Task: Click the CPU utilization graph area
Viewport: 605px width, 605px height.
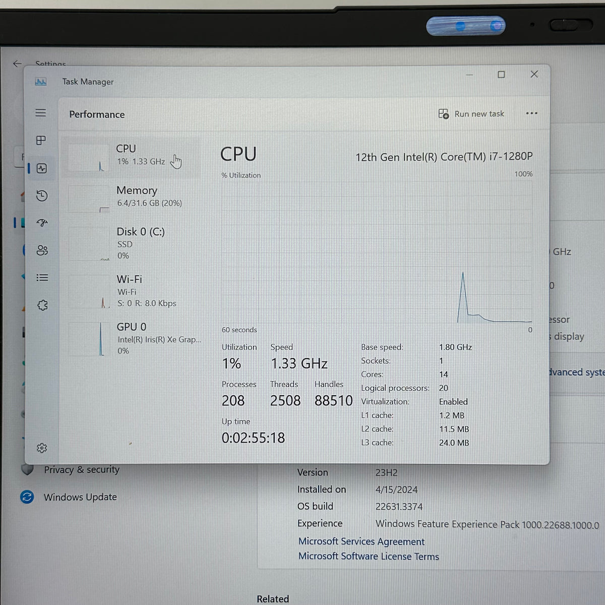Action: pos(377,252)
